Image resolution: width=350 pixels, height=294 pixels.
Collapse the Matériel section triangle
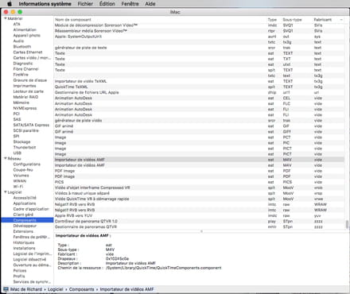click(x=5, y=18)
